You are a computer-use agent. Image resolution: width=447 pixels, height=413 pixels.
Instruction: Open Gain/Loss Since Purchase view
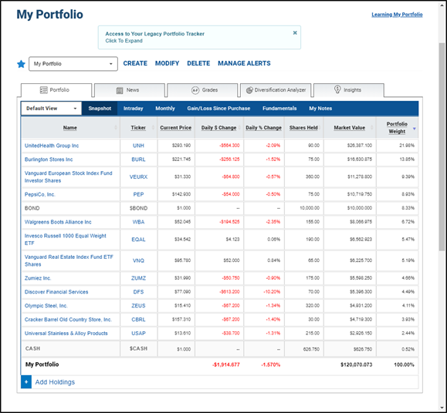[218, 109]
